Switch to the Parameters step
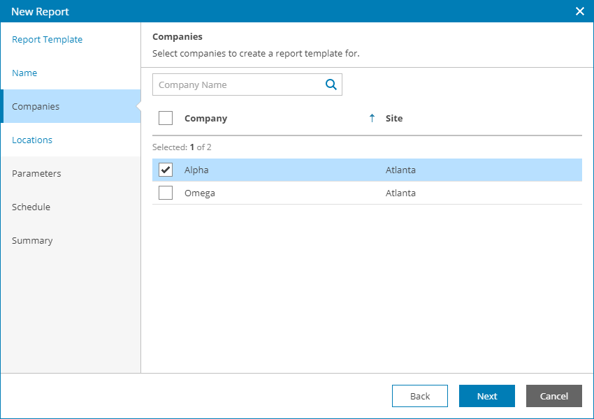The image size is (594, 419). pos(36,174)
